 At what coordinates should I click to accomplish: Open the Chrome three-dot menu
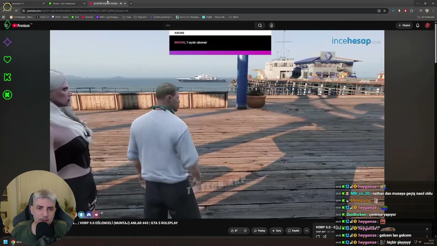click(x=433, y=11)
